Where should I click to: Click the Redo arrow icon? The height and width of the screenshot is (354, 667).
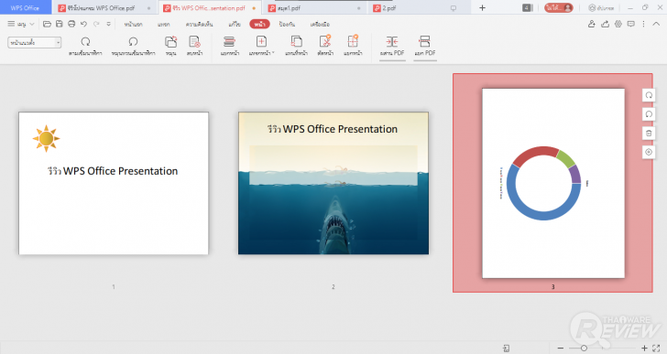point(96,24)
